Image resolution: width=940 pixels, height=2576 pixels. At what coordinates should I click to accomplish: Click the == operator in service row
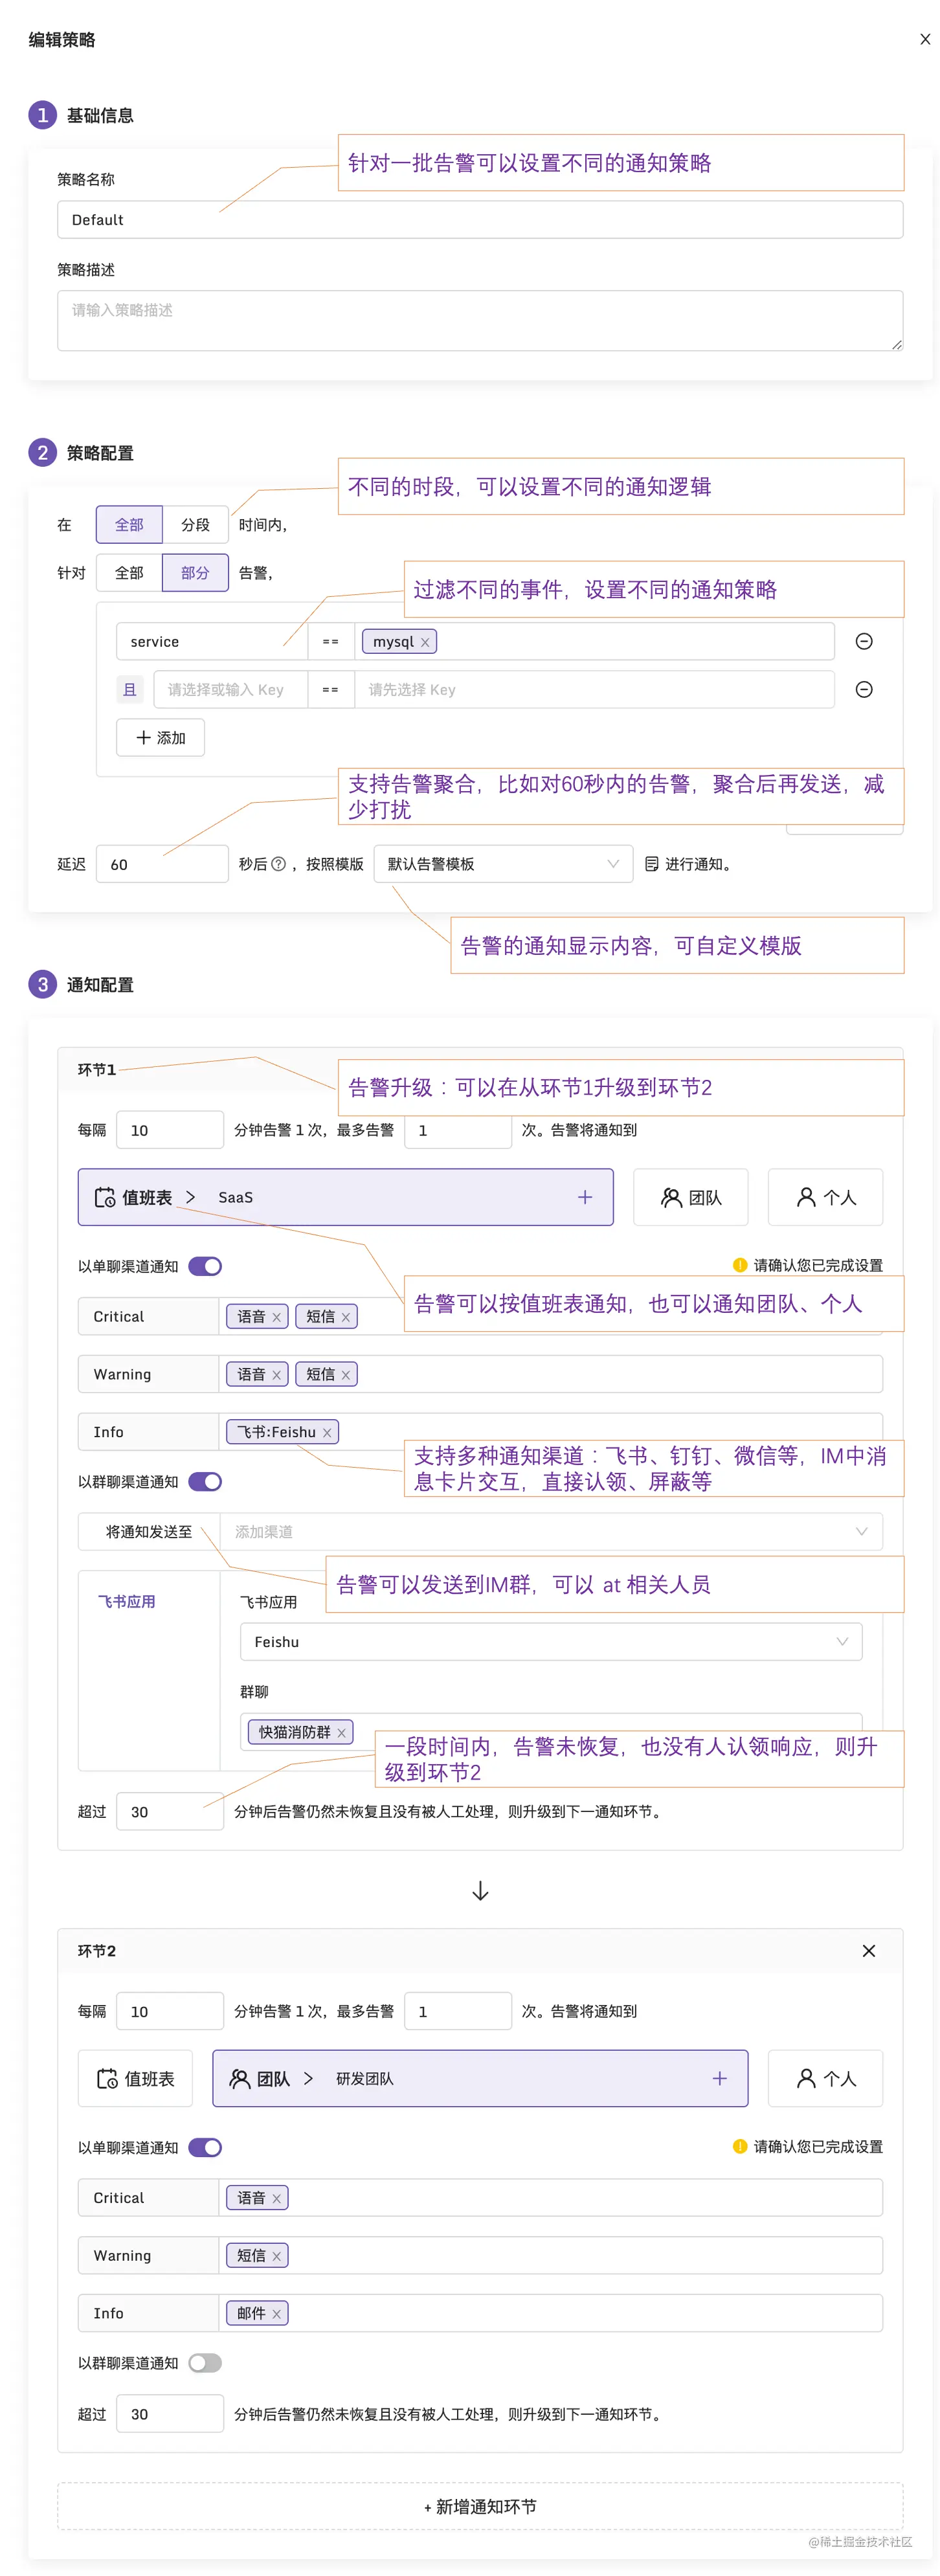pyautogui.click(x=331, y=641)
